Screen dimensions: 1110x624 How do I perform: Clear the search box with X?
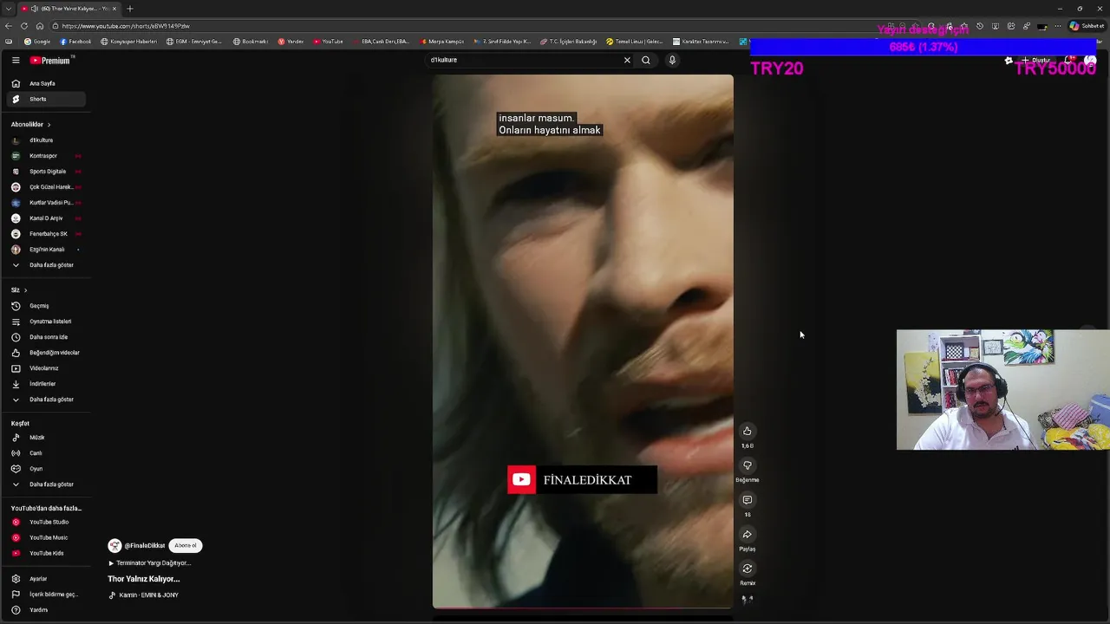(627, 60)
